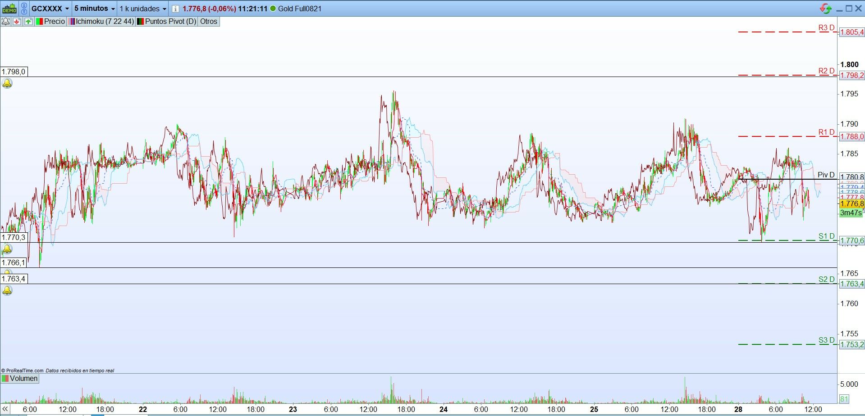Click the 1.805,4 price tag
This screenshot has width=865, height=416.
click(x=851, y=32)
